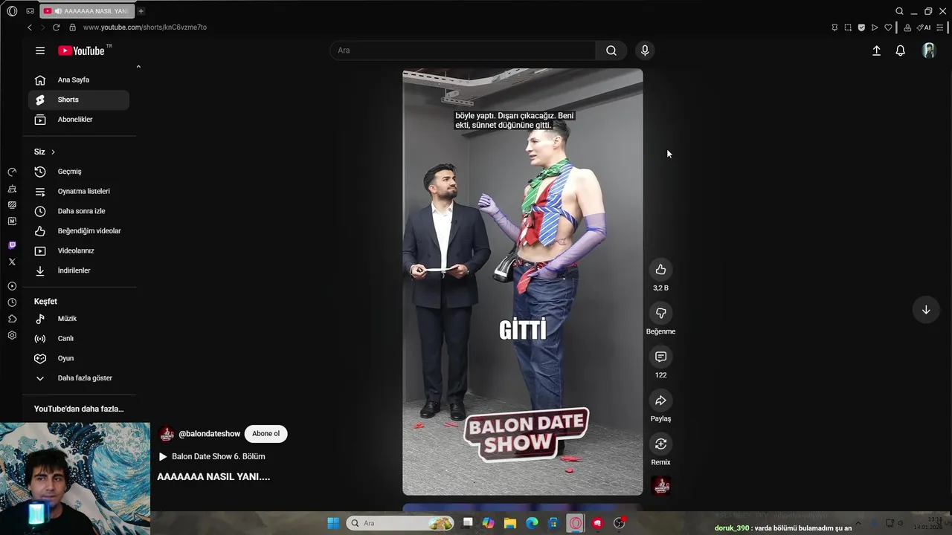Screen dimensions: 952x535
Task: Remix this short
Action: (x=660, y=444)
